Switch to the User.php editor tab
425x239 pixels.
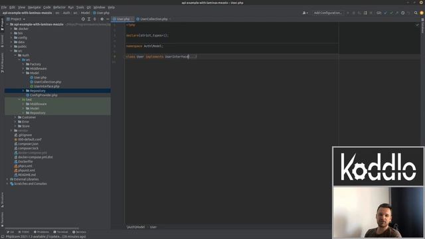click(x=123, y=19)
